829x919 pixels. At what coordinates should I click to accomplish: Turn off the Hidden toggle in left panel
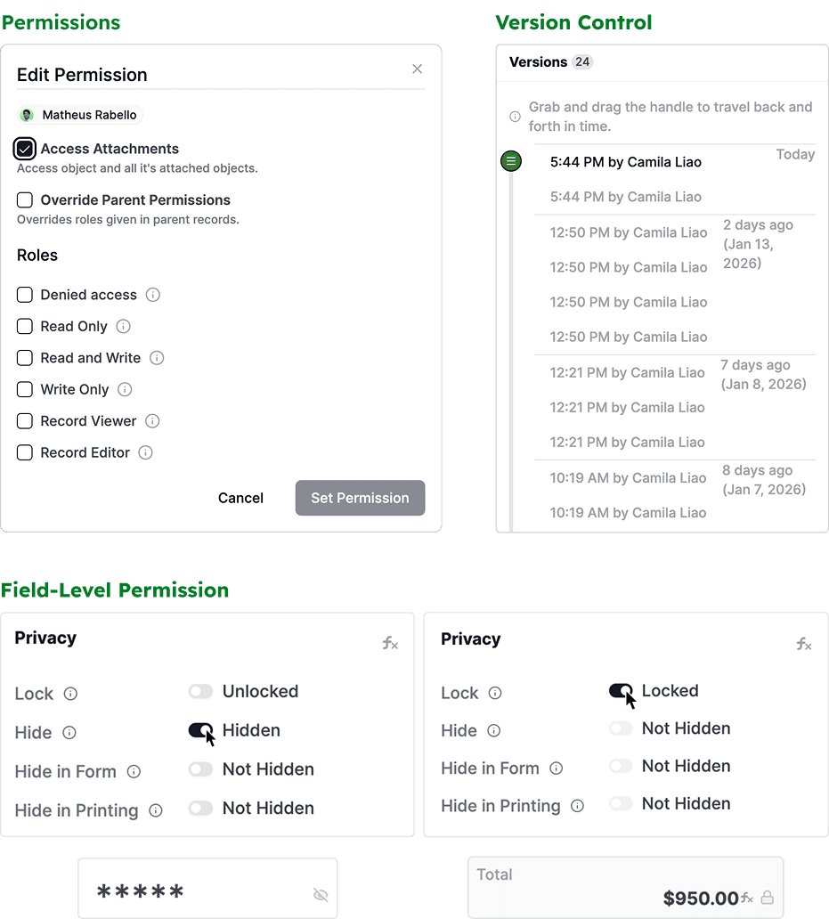[x=200, y=730]
